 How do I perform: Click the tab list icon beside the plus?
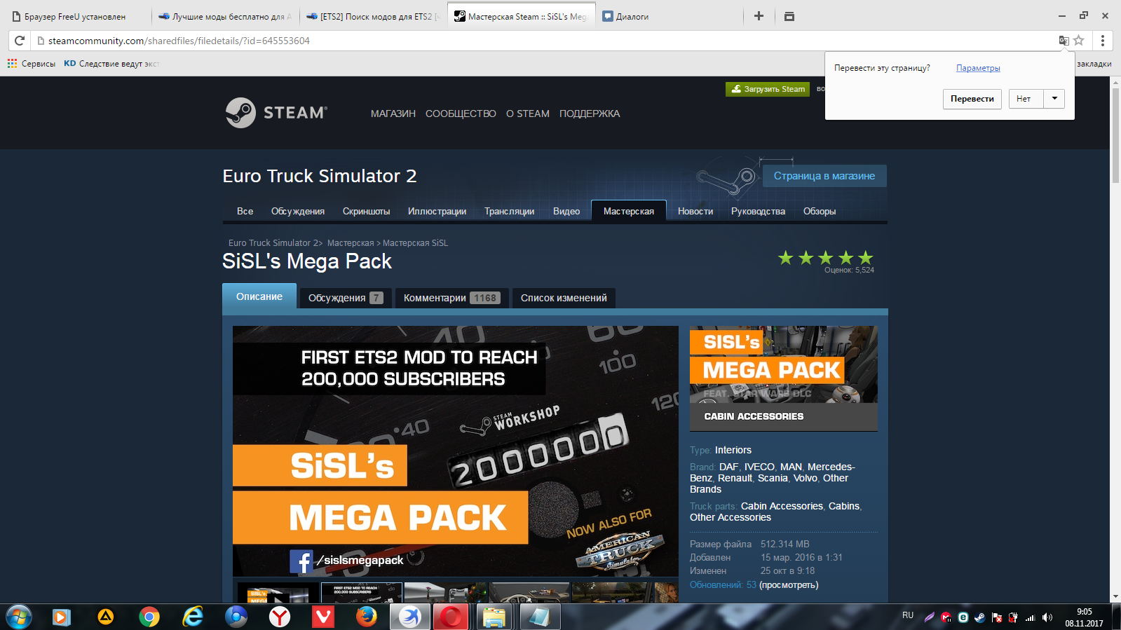[x=789, y=16]
